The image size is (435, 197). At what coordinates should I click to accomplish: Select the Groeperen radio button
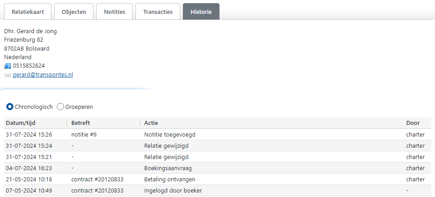coord(60,107)
